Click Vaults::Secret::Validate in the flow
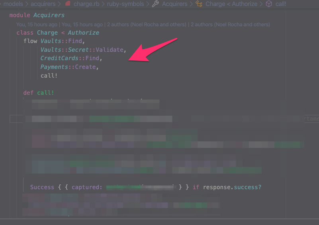Screen dimensions: 319x225 (x=82, y=50)
